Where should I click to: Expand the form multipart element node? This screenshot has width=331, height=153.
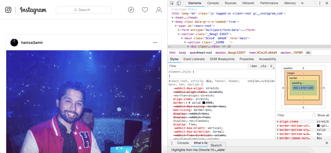pyautogui.click(x=179, y=30)
